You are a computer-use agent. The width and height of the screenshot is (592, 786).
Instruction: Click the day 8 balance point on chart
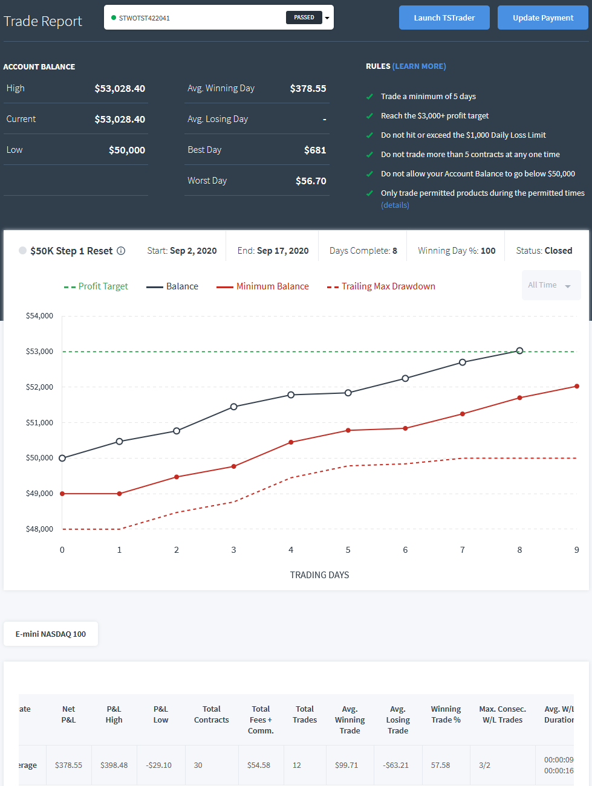point(519,350)
